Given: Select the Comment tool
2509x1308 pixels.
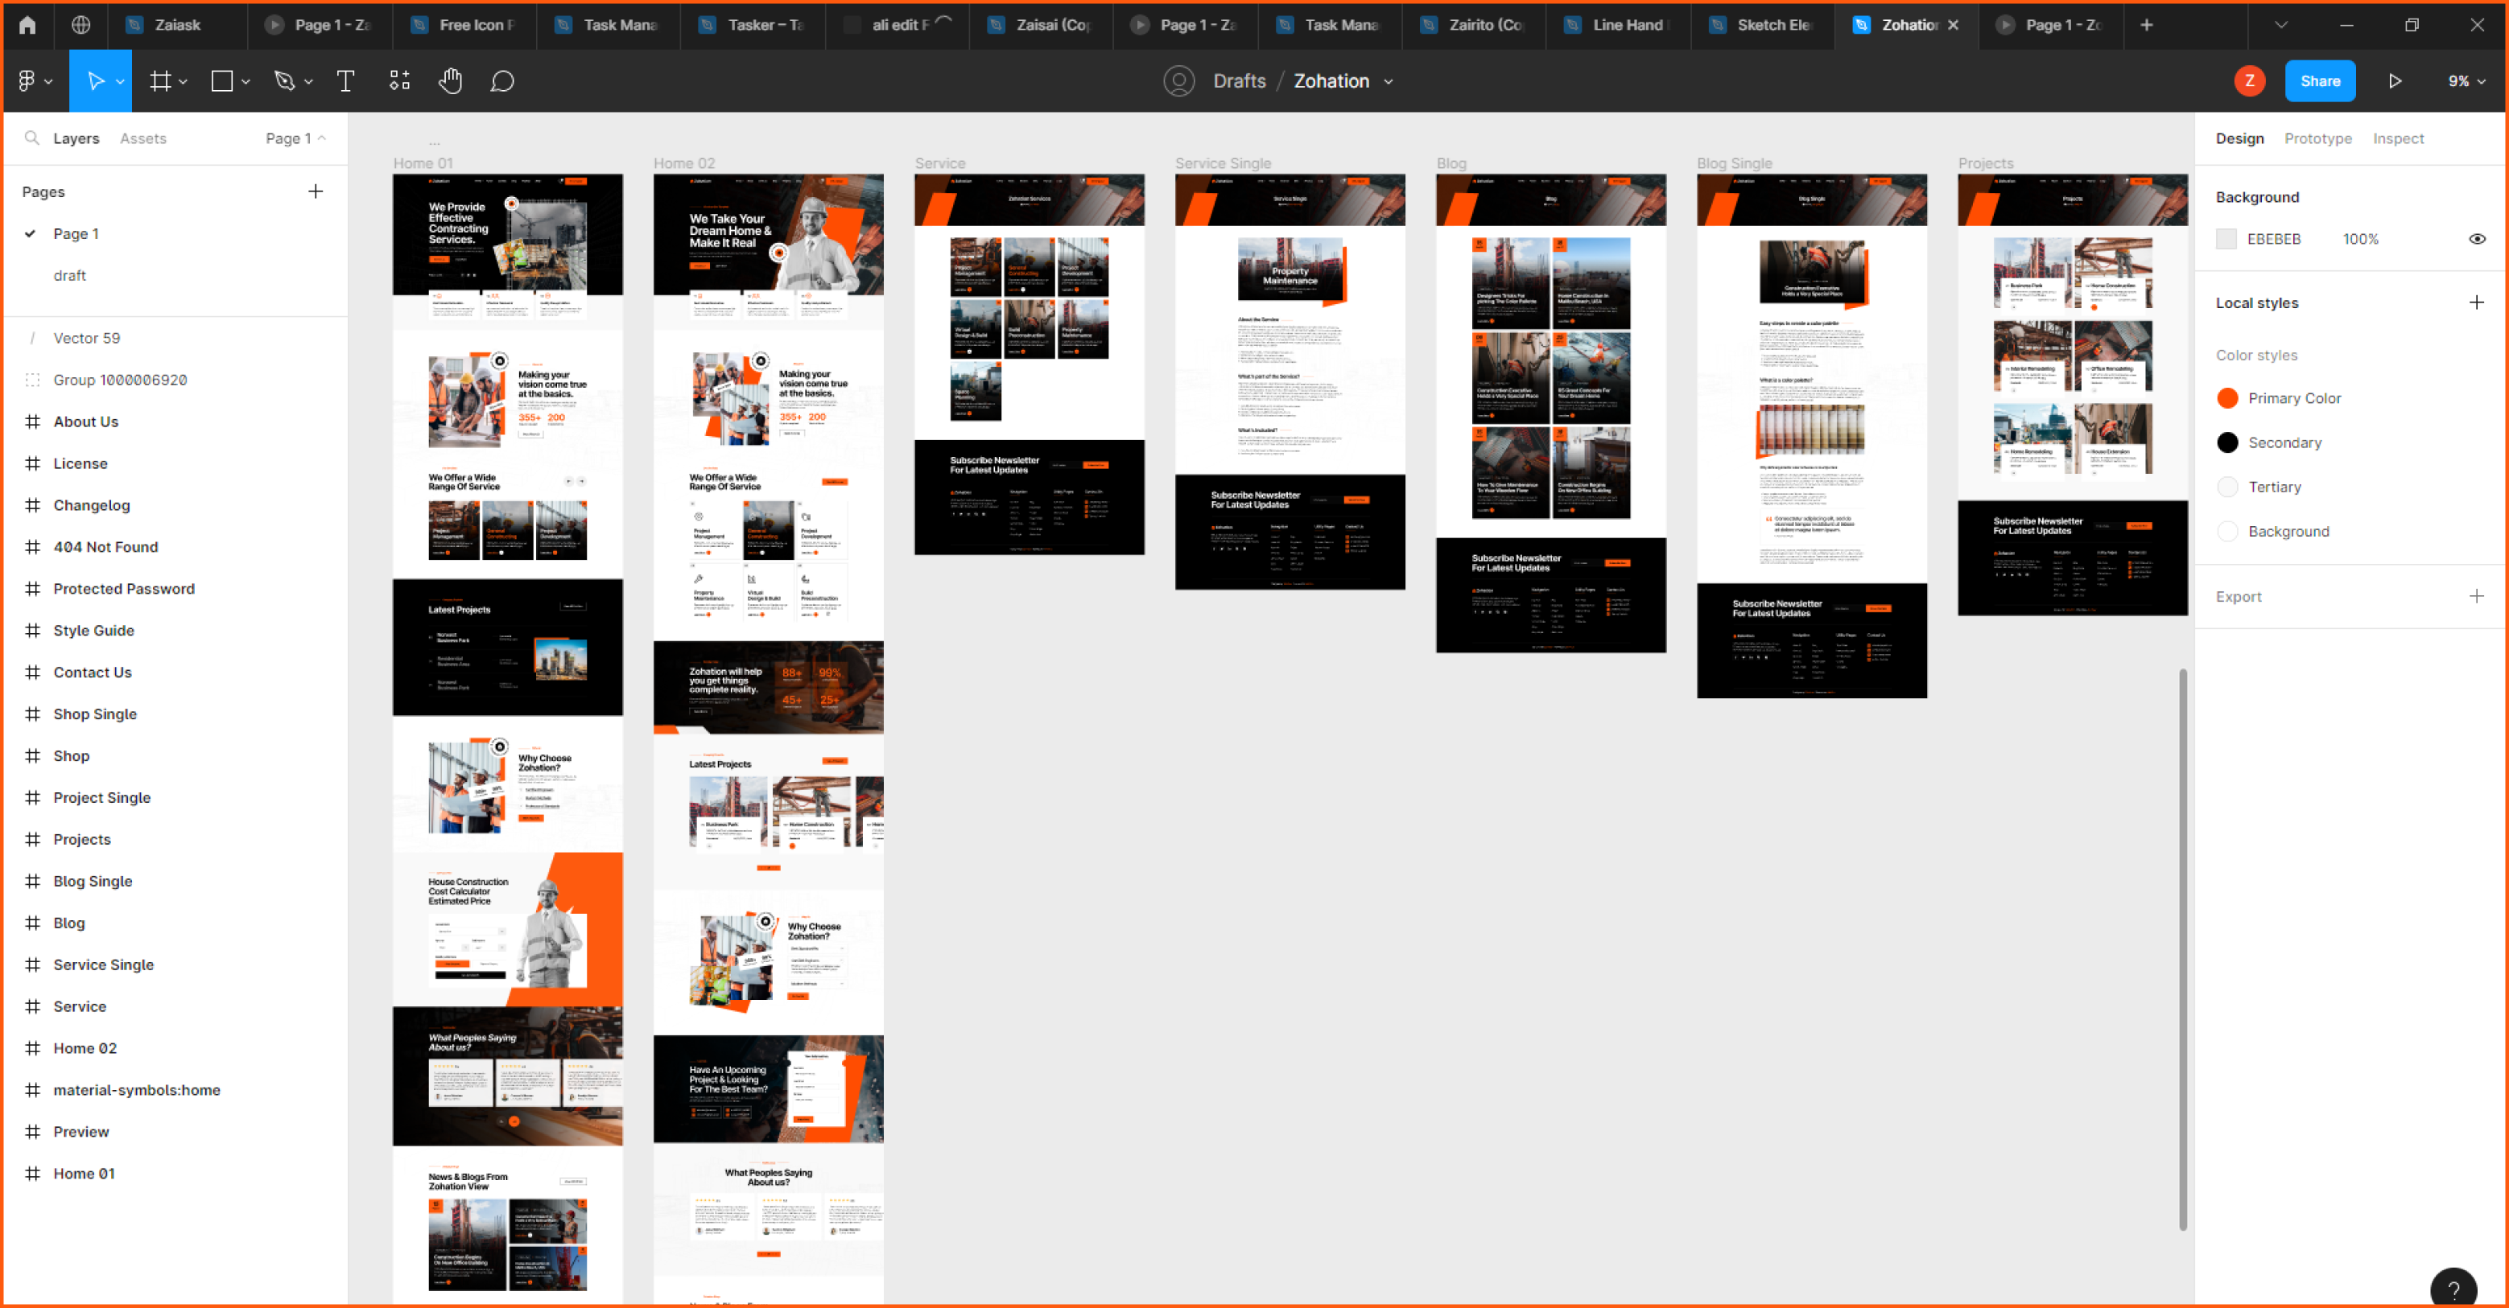Looking at the screenshot, I should click(x=501, y=80).
